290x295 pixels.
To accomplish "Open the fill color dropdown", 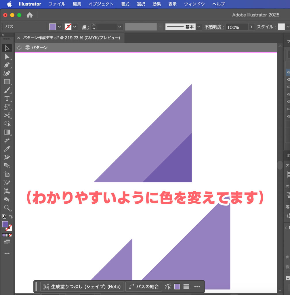I will pyautogui.click(x=60, y=27).
